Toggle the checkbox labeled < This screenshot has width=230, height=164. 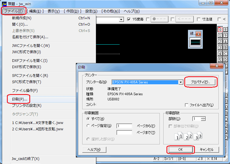[x=219, y=19]
